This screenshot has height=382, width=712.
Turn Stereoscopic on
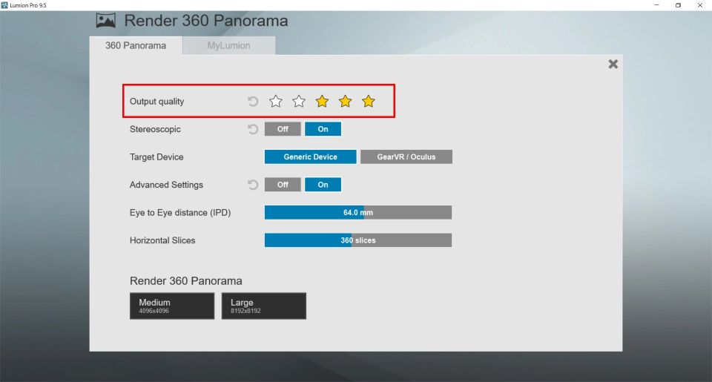323,129
